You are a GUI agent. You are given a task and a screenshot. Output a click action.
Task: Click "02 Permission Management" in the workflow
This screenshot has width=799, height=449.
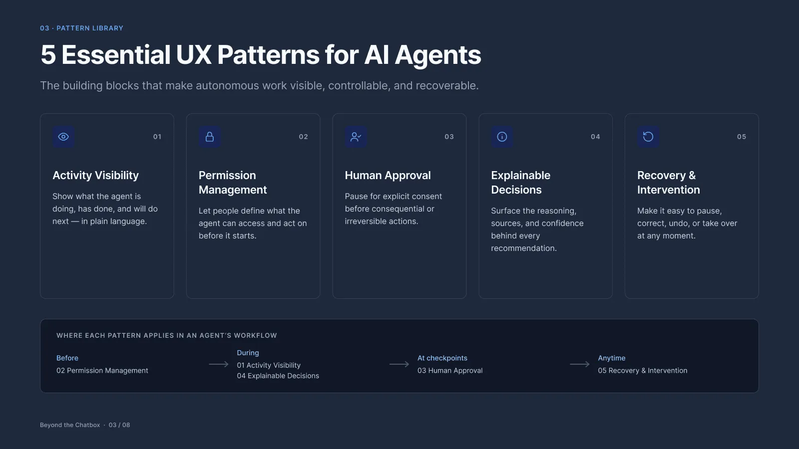pyautogui.click(x=102, y=371)
